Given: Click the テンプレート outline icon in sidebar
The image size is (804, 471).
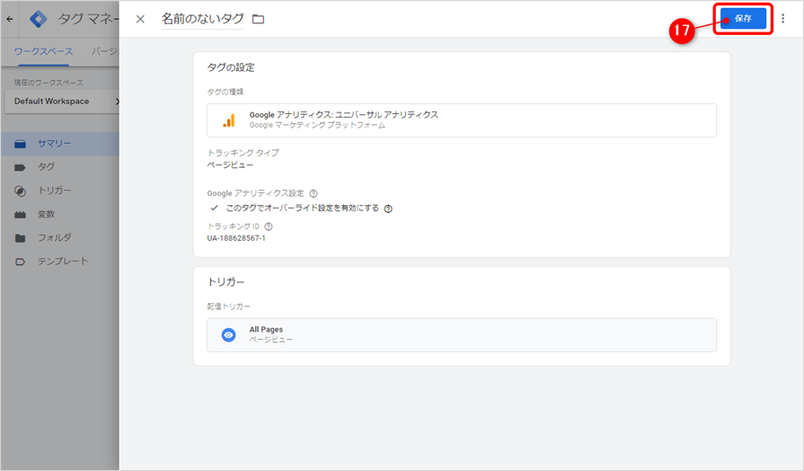Looking at the screenshot, I should point(20,262).
